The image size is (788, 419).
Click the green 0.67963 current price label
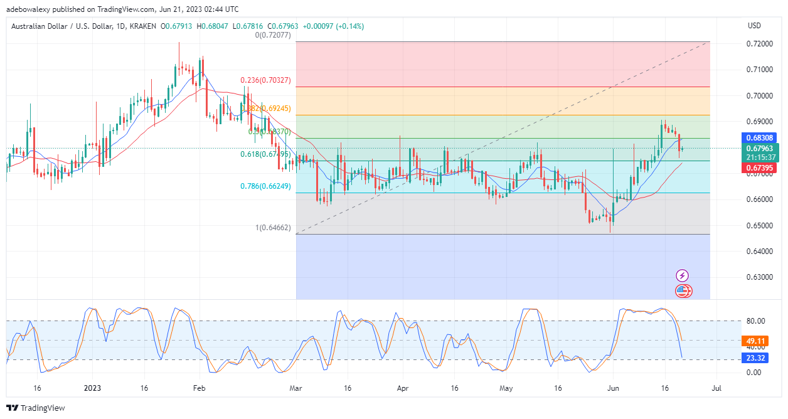click(x=760, y=149)
